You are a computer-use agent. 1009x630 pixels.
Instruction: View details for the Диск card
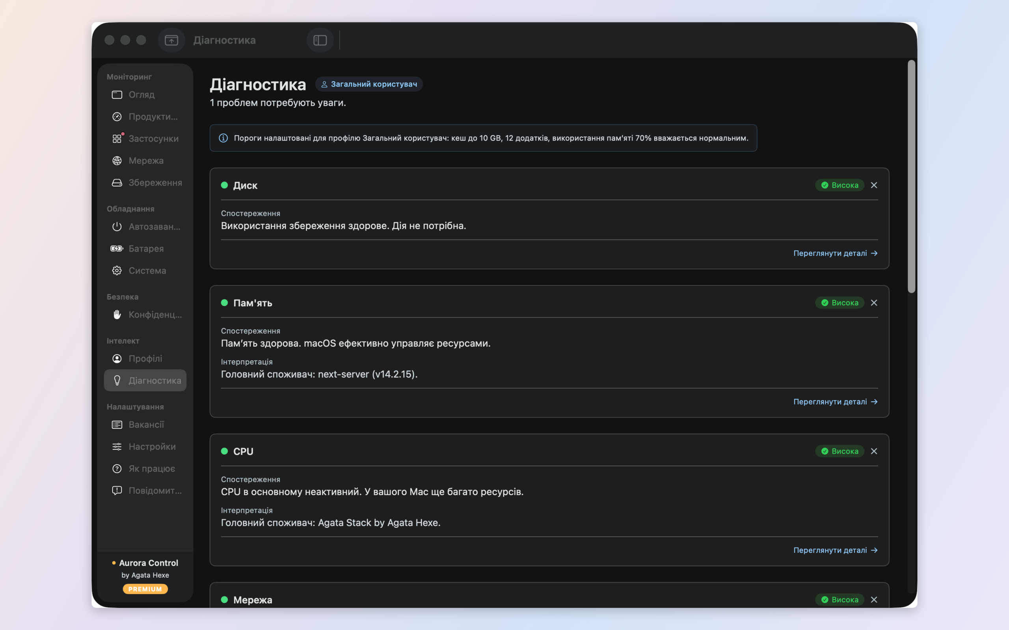(x=836, y=253)
